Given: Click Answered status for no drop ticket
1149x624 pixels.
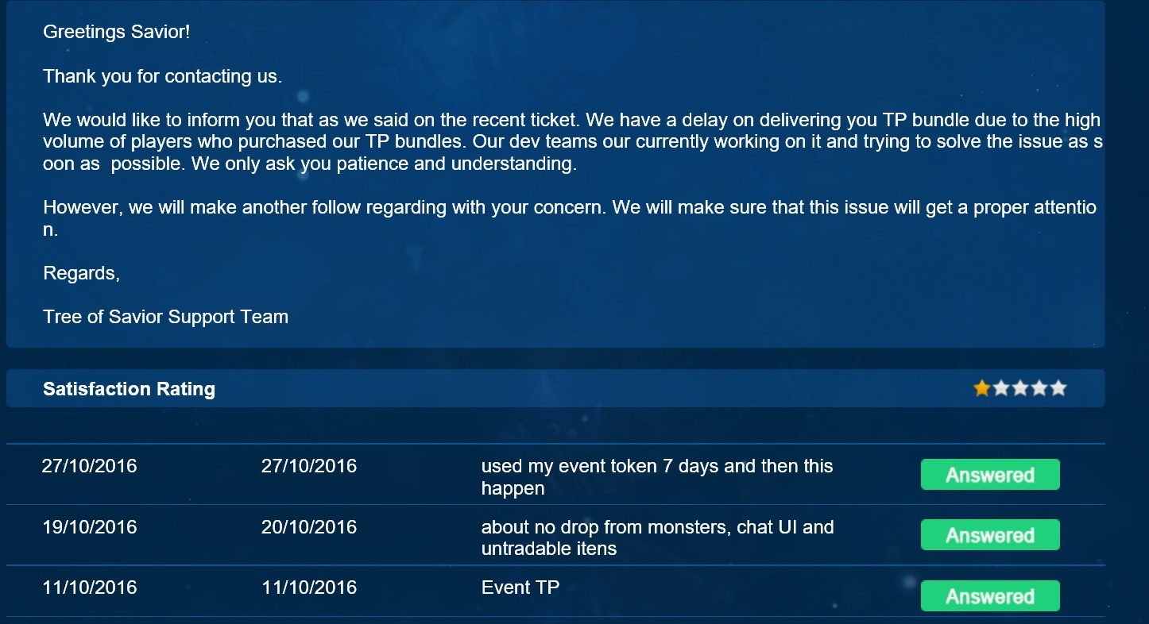Looking at the screenshot, I should coord(990,535).
